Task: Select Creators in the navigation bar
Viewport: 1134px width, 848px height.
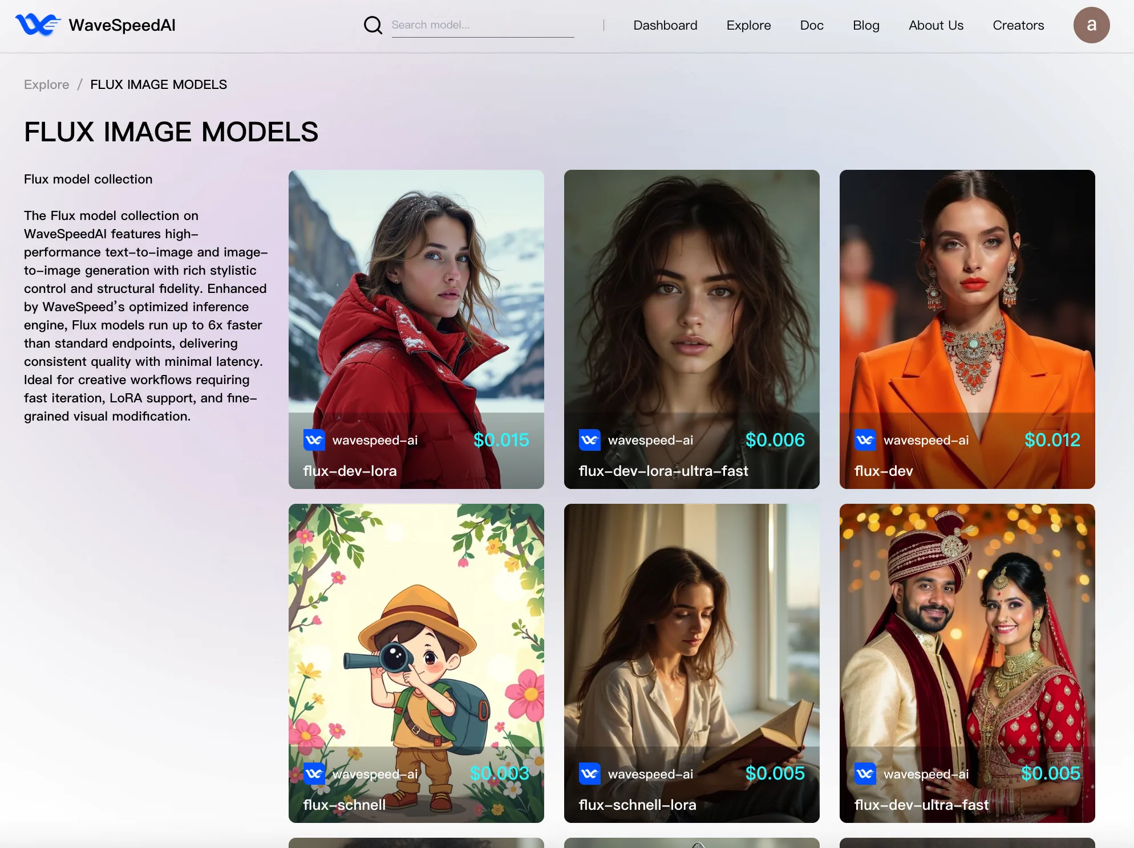Action: click(1018, 25)
